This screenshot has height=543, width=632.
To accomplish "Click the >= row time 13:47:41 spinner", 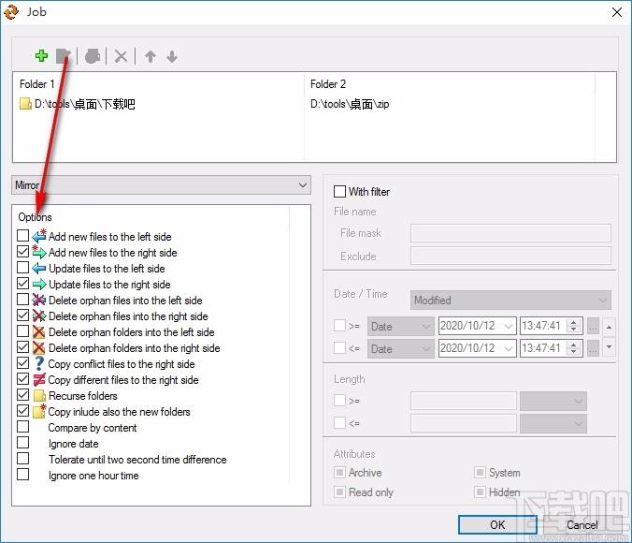I will pos(573,326).
